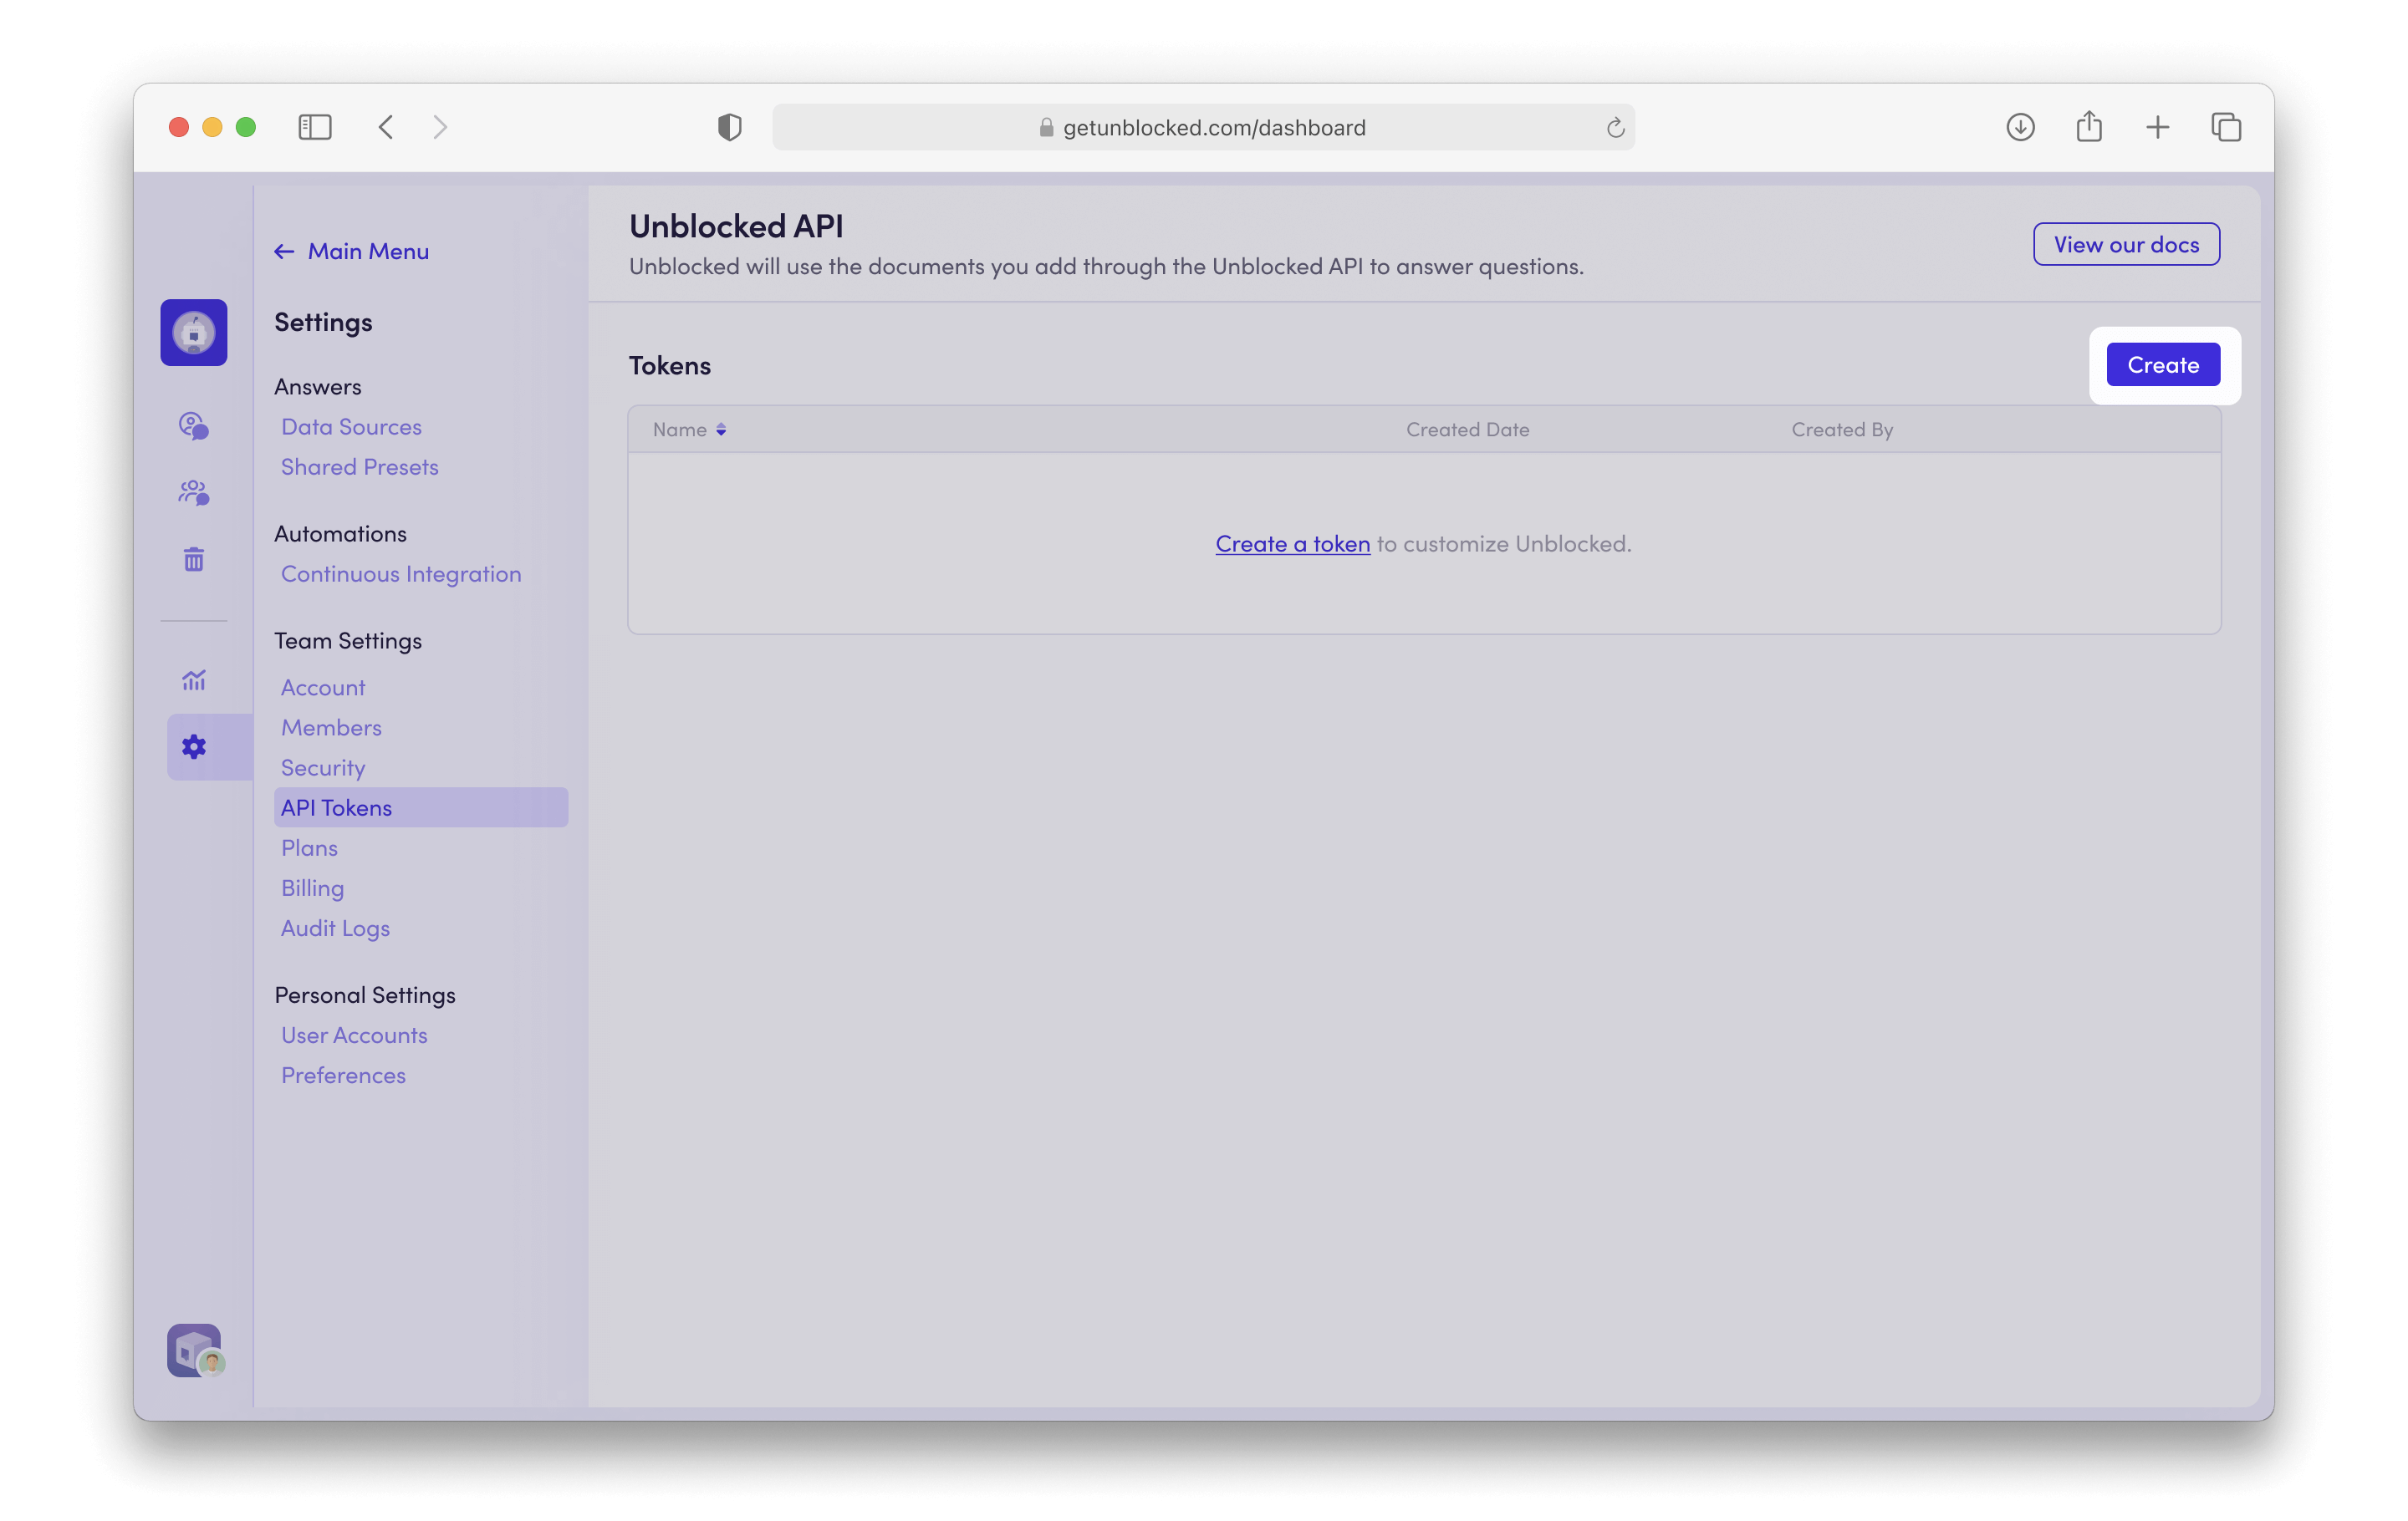Select API Tokens in settings menu
Viewport: 2408px width, 1521px height.
point(336,807)
